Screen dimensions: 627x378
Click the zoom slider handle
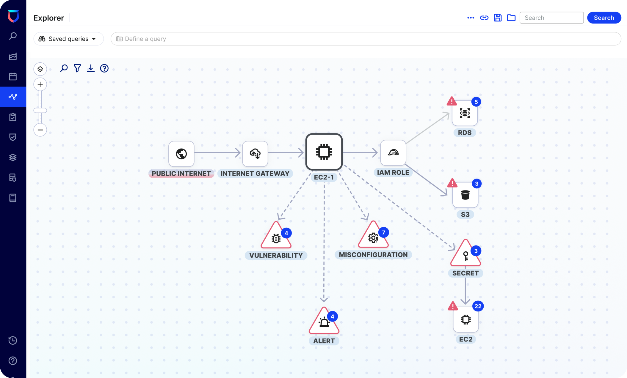[x=40, y=111]
